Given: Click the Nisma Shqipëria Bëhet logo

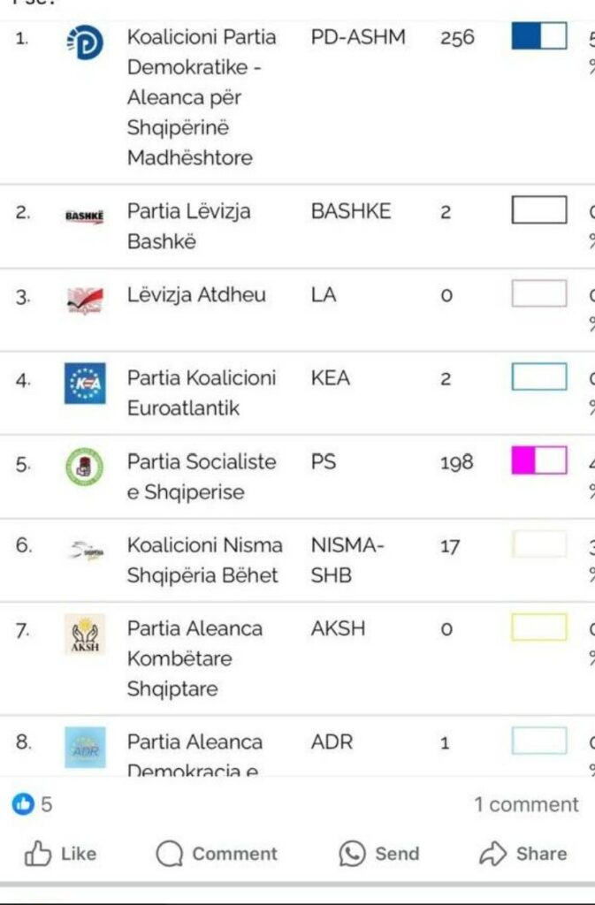Looking at the screenshot, I should tap(86, 550).
